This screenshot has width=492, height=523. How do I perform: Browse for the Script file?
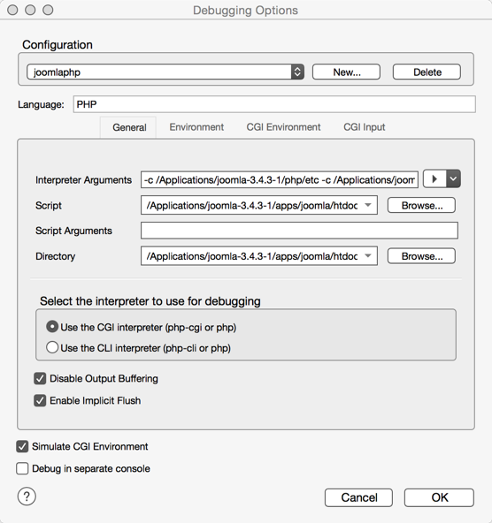pyautogui.click(x=421, y=206)
